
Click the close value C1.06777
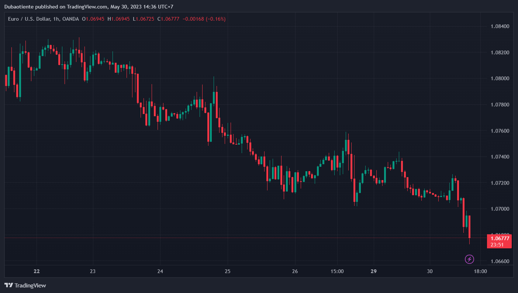(x=168, y=19)
